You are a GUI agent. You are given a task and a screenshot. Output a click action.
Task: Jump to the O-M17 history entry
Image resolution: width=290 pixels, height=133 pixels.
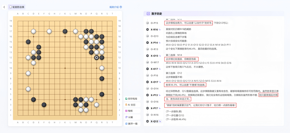[154, 62]
